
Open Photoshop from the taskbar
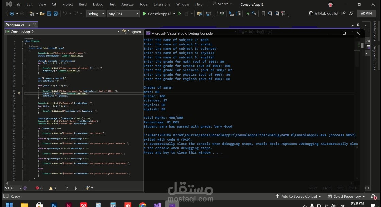click(54, 205)
